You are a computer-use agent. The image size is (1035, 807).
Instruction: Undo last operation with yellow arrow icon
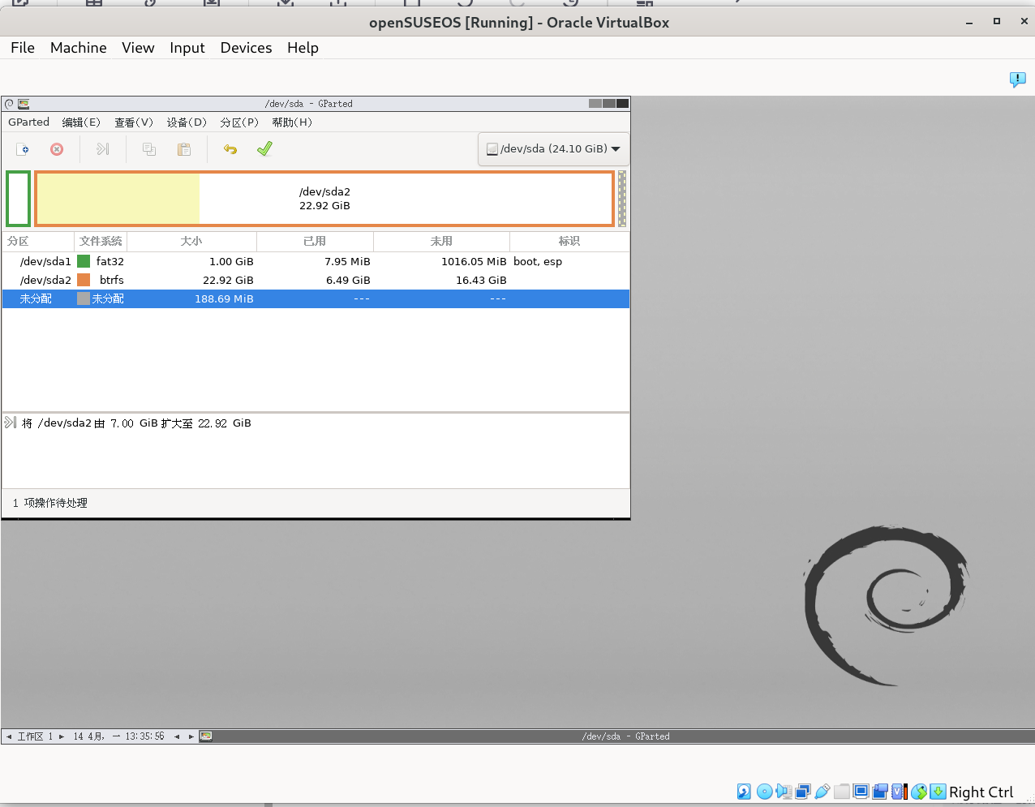pyautogui.click(x=230, y=149)
